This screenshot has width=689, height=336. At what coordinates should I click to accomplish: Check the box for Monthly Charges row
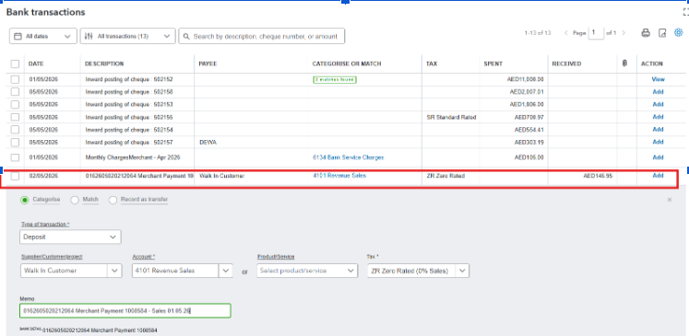click(x=16, y=157)
